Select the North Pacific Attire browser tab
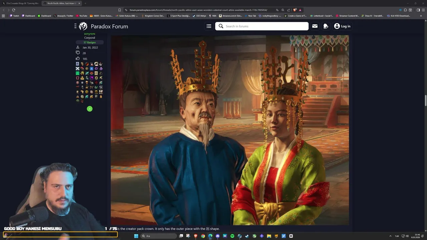 (x=62, y=3)
